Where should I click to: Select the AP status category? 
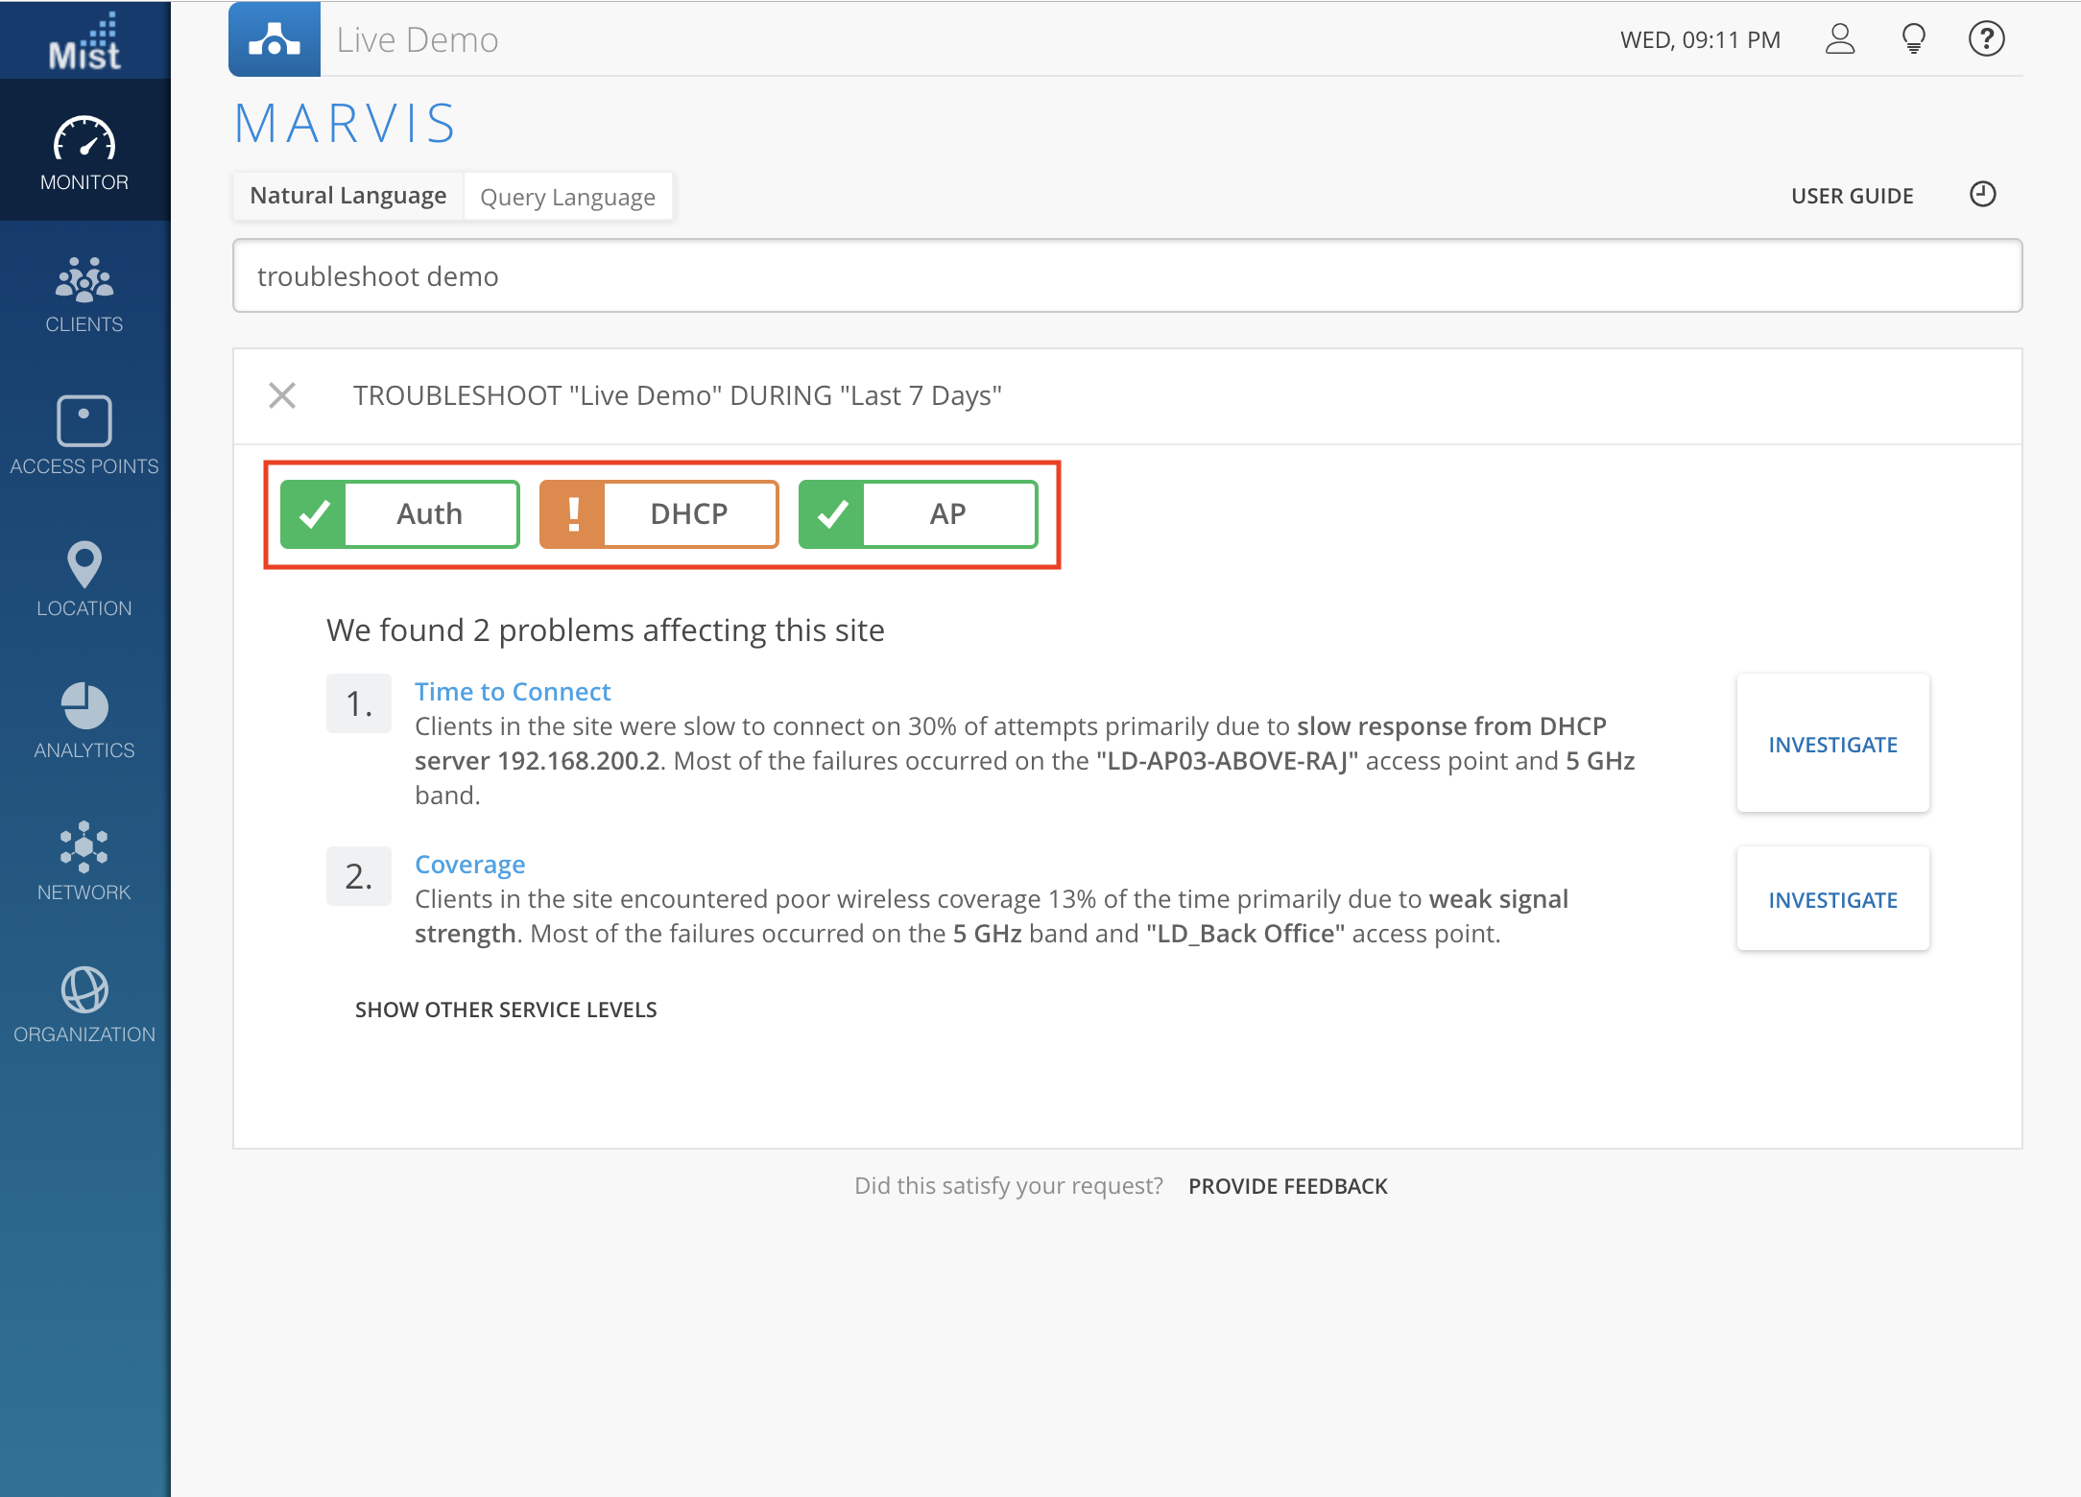pyautogui.click(x=919, y=514)
